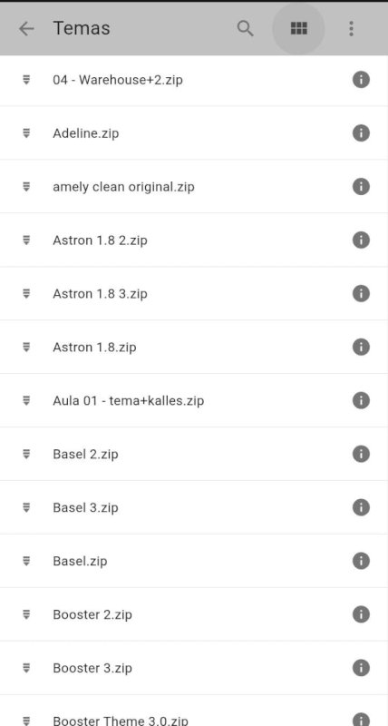
Task: Click the Temas folder title
Action: coord(82,29)
